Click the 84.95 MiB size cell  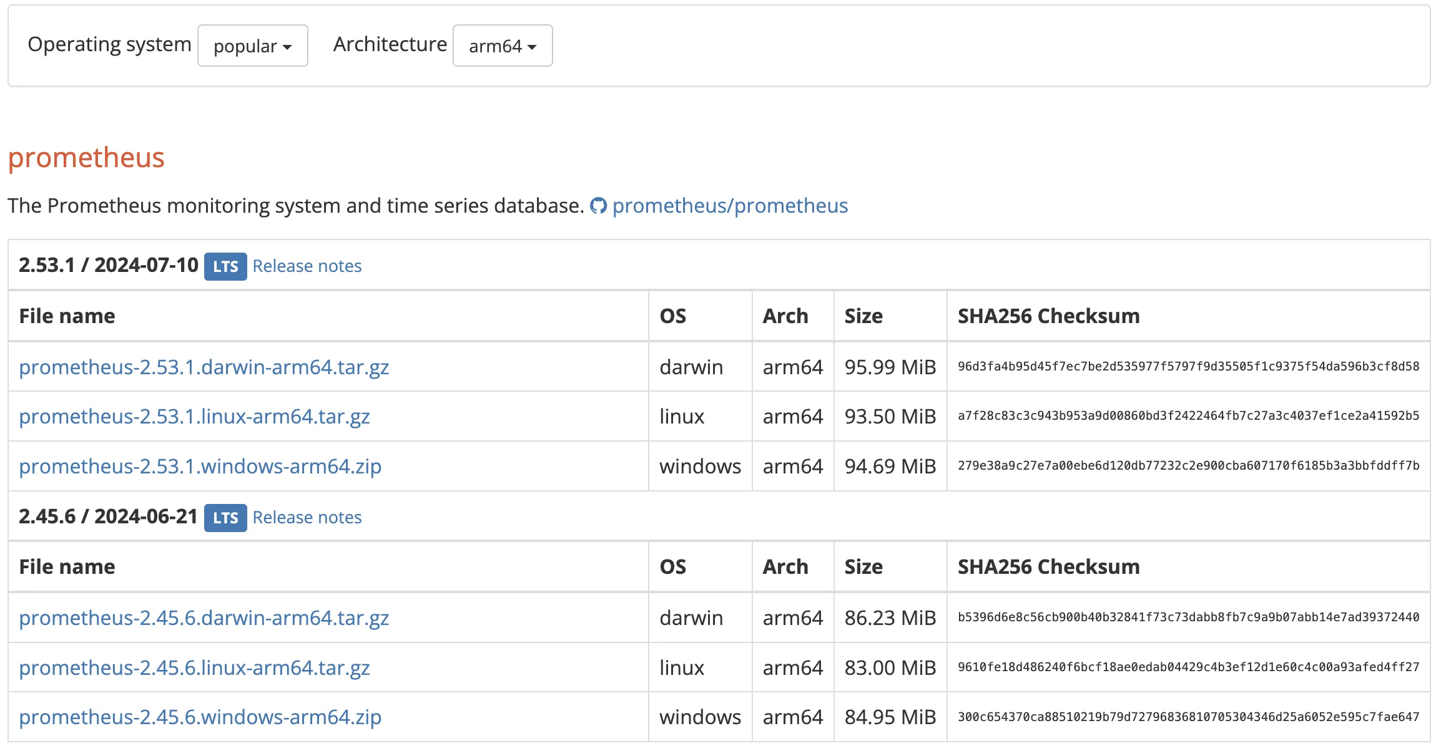[x=890, y=717]
